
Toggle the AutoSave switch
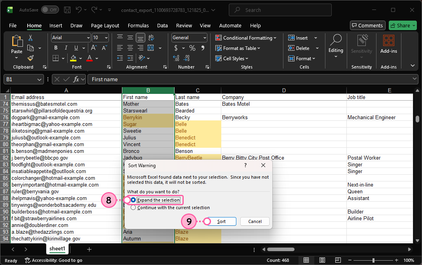50,10
